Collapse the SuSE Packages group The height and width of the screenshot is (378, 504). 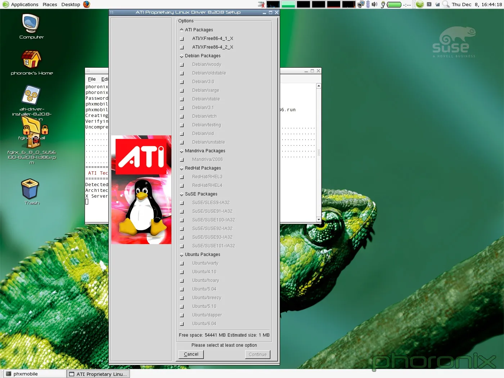point(182,194)
